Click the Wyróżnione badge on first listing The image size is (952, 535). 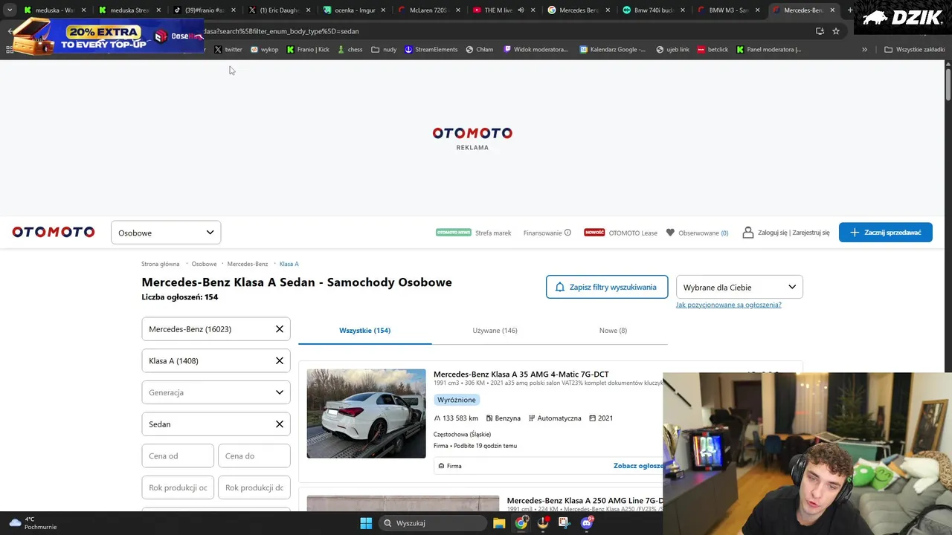457,400
